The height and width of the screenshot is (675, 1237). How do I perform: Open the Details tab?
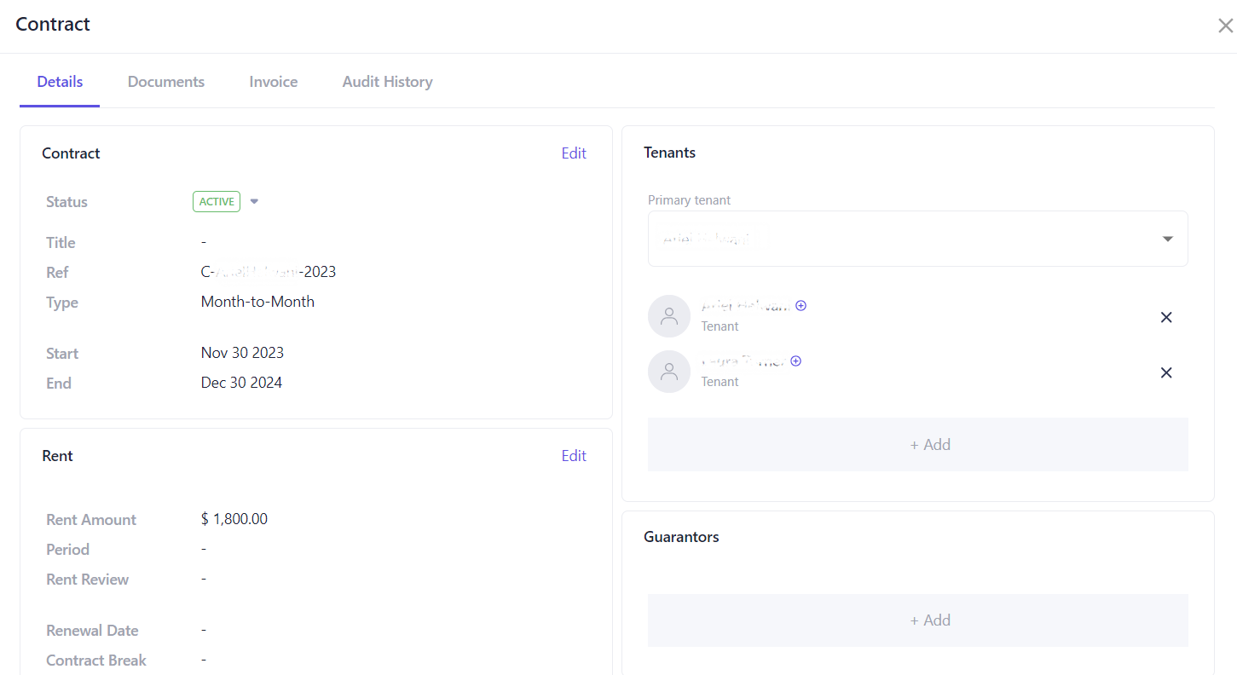pyautogui.click(x=60, y=82)
